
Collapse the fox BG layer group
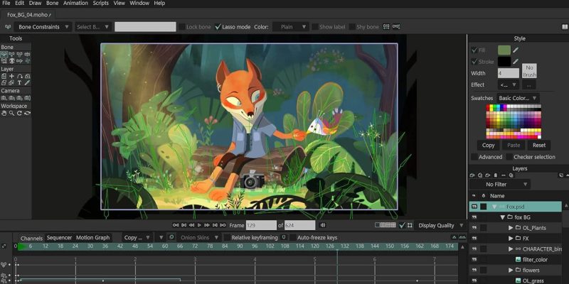pyautogui.click(x=503, y=217)
